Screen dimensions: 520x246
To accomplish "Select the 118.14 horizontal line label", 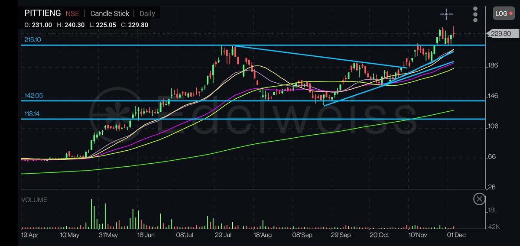I will click(33, 113).
